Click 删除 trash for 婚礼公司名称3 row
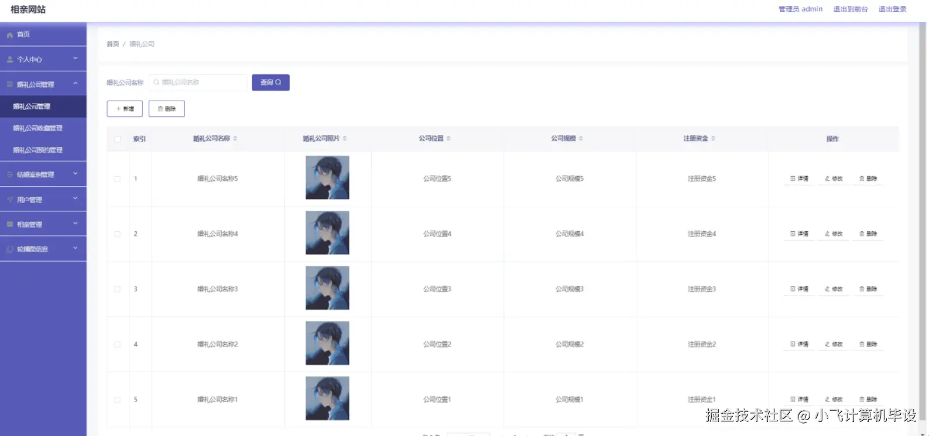The height and width of the screenshot is (436, 929). click(x=868, y=289)
